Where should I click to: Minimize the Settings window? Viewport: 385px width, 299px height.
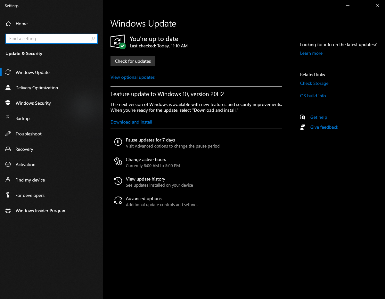click(x=348, y=5)
